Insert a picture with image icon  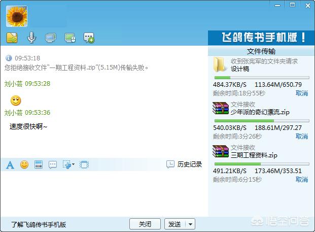coord(39,164)
